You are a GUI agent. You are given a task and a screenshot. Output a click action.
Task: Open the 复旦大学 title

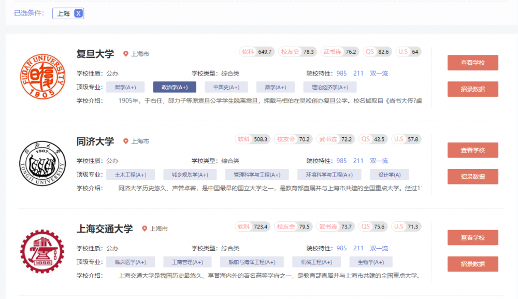[95, 54]
